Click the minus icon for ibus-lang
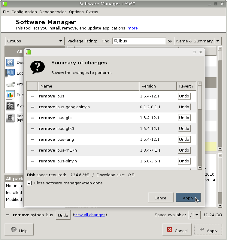Screen dimensions: 227x240 click(32, 140)
